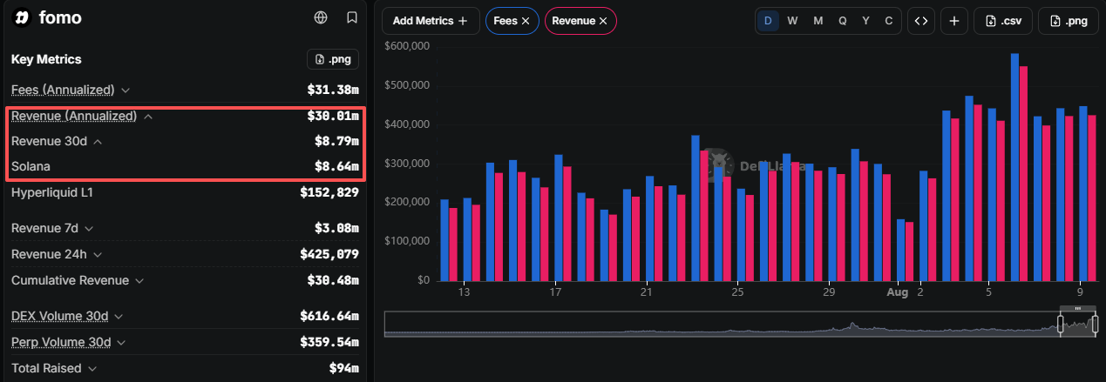Switch chart interval to Weekly (W)
Screen dimensions: 1106x382
click(x=792, y=21)
